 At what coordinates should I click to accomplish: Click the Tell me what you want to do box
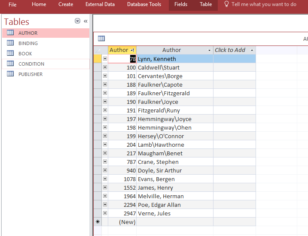(x=264, y=4)
